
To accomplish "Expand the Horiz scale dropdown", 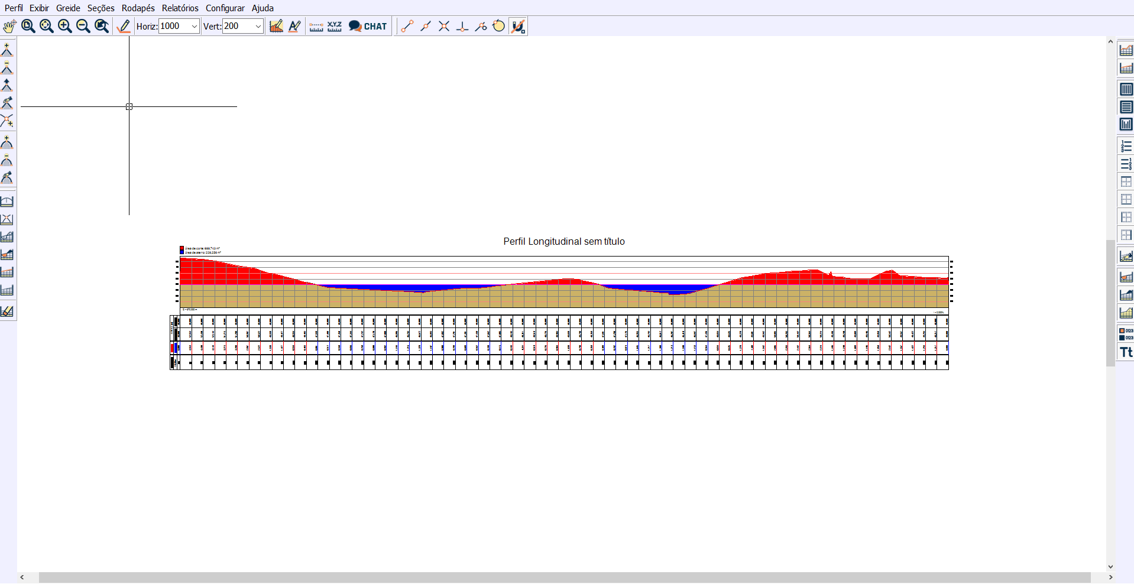I will [194, 26].
